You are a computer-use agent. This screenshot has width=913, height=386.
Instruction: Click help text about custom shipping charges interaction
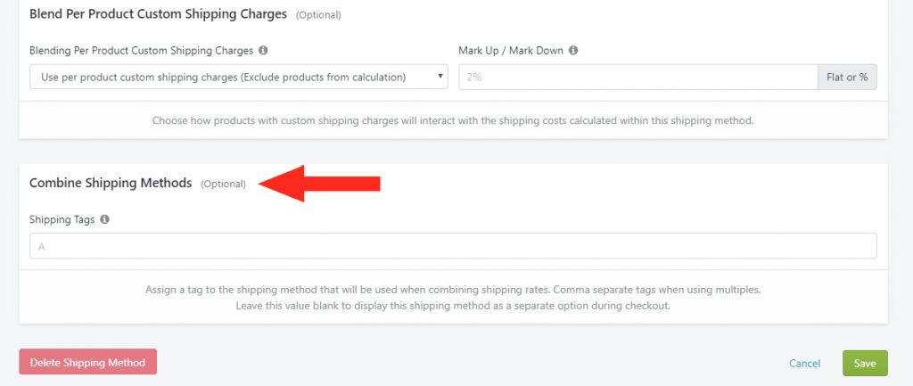pyautogui.click(x=453, y=121)
